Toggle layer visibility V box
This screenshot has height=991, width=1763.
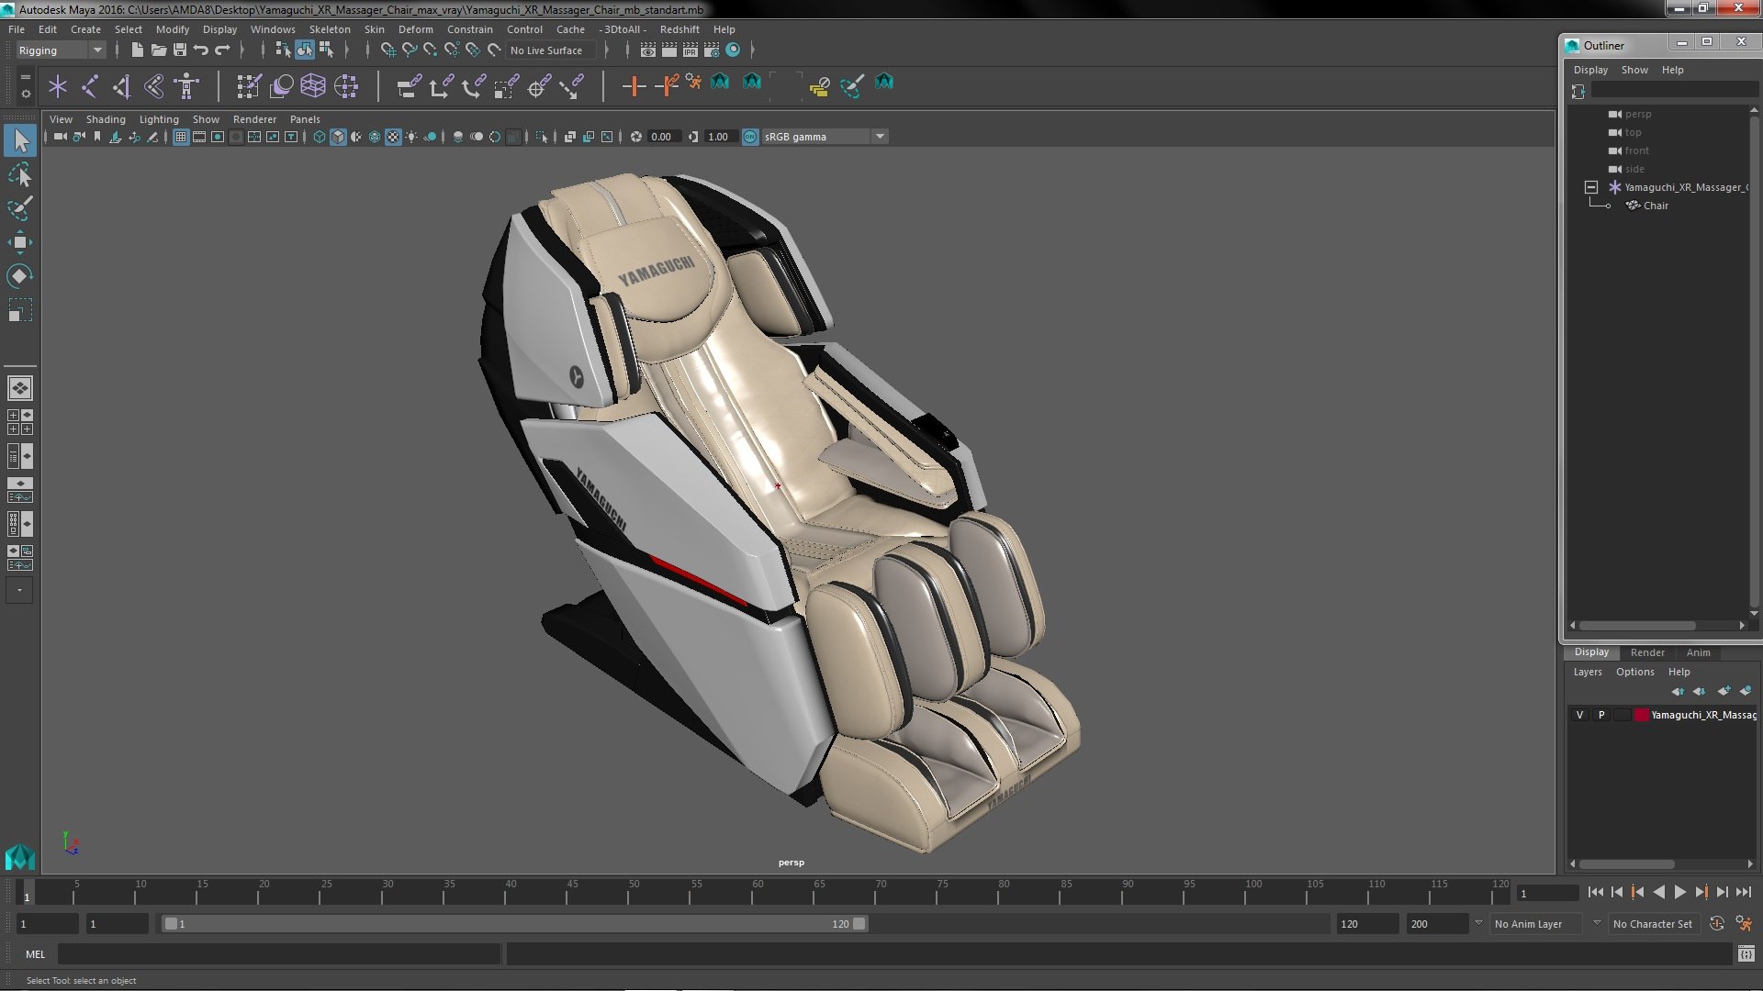[1579, 715]
